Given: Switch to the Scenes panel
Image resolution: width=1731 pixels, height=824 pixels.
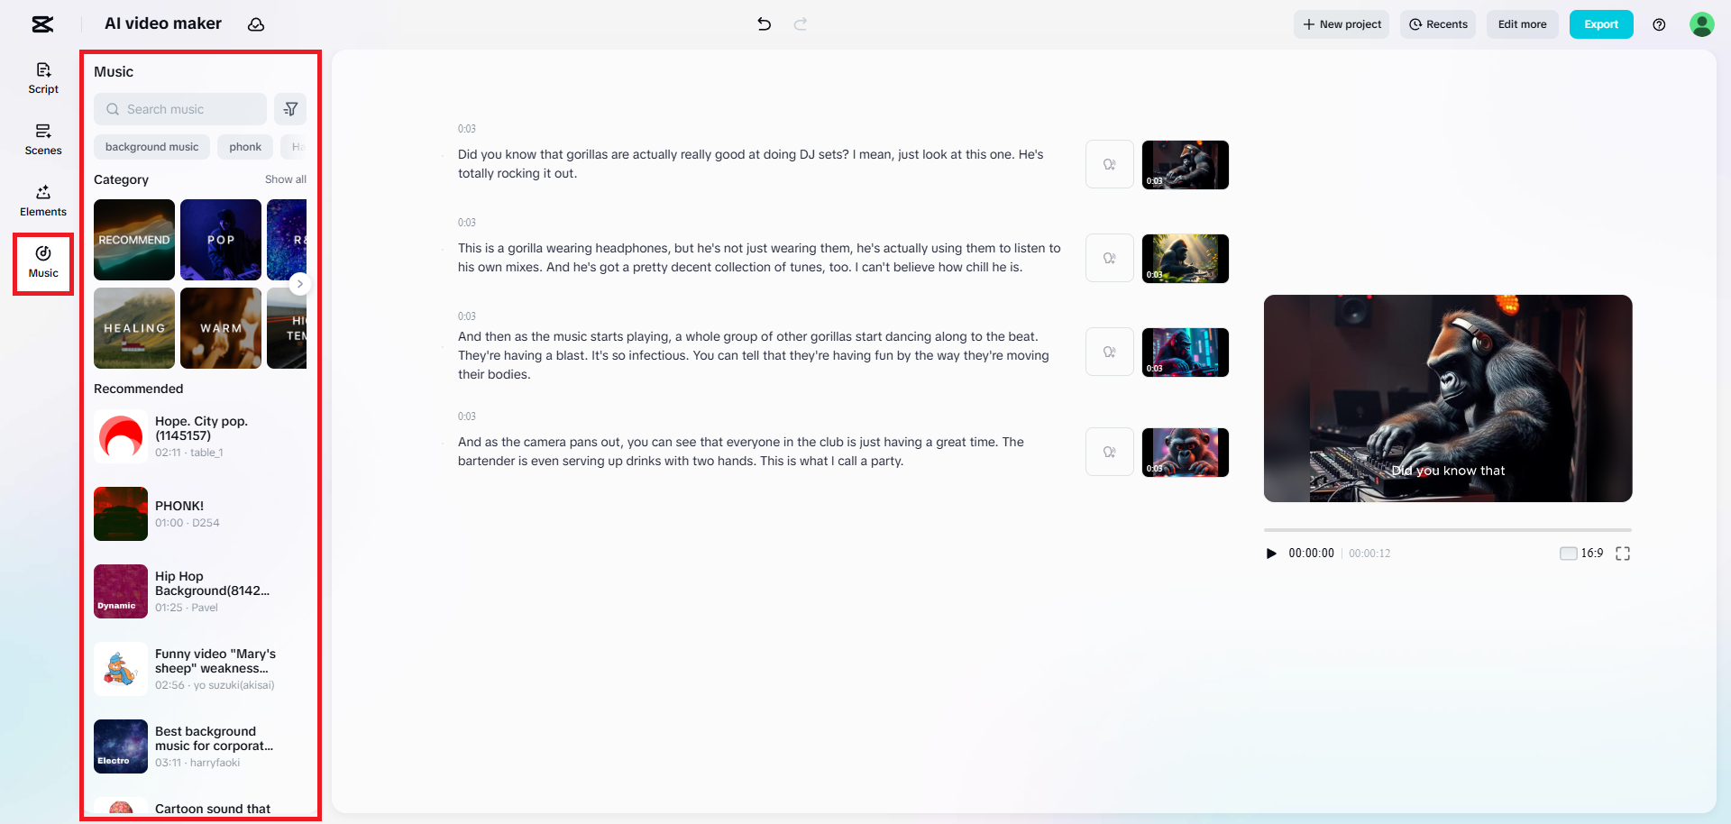Looking at the screenshot, I should pyautogui.click(x=43, y=140).
